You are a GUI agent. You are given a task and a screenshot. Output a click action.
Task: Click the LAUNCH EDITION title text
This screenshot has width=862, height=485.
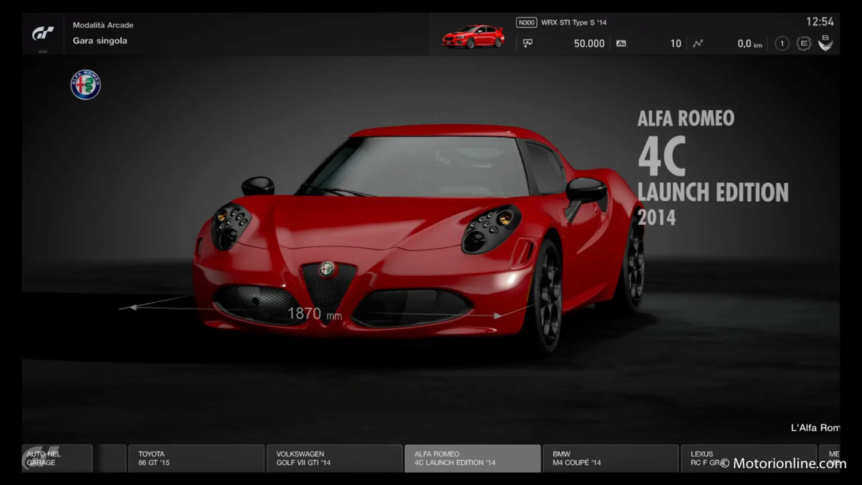[x=713, y=192]
